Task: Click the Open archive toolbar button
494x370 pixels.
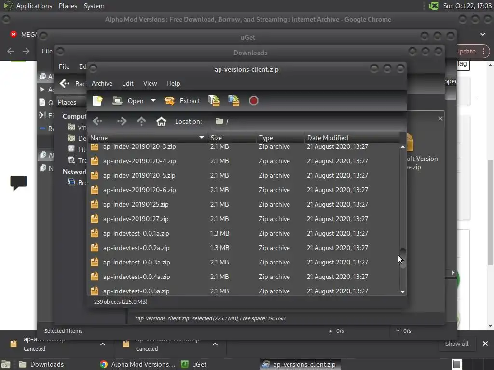Action: [x=128, y=101]
